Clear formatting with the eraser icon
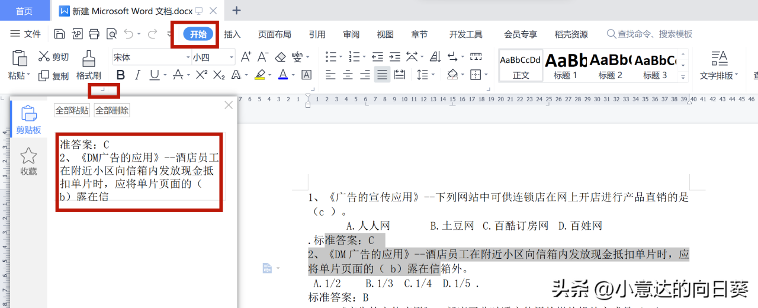The height and width of the screenshot is (308, 758). (280, 57)
